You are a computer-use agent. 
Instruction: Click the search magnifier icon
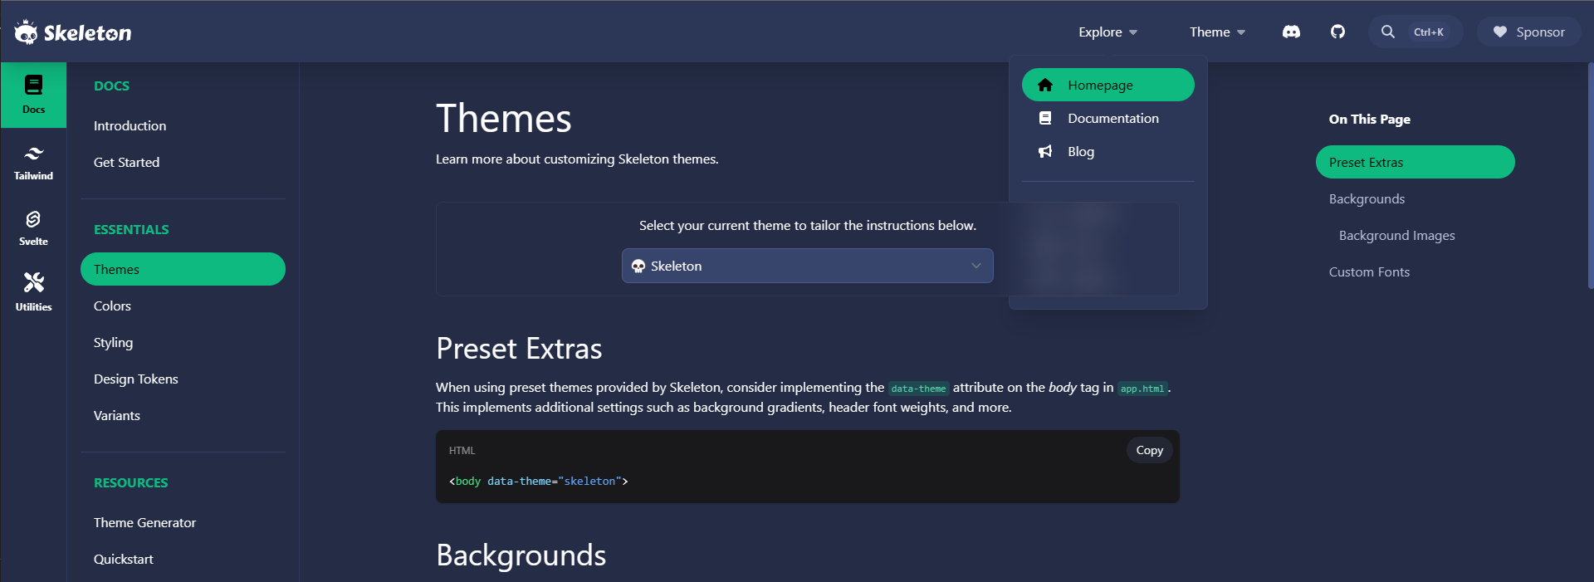pyautogui.click(x=1387, y=32)
